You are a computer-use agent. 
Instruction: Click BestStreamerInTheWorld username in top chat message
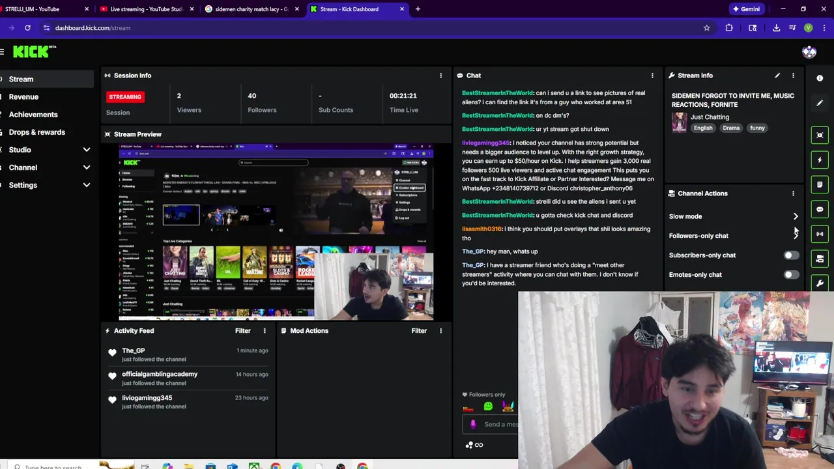tap(497, 93)
